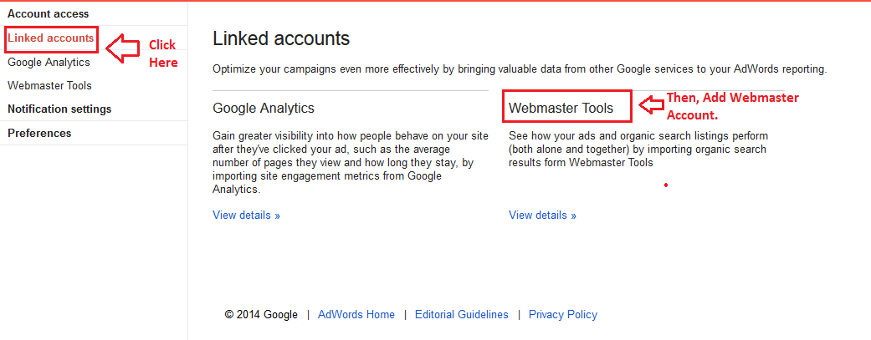Viewport: 871px width, 340px height.
Task: Click the red "Click Here" annotation text
Action: [163, 53]
